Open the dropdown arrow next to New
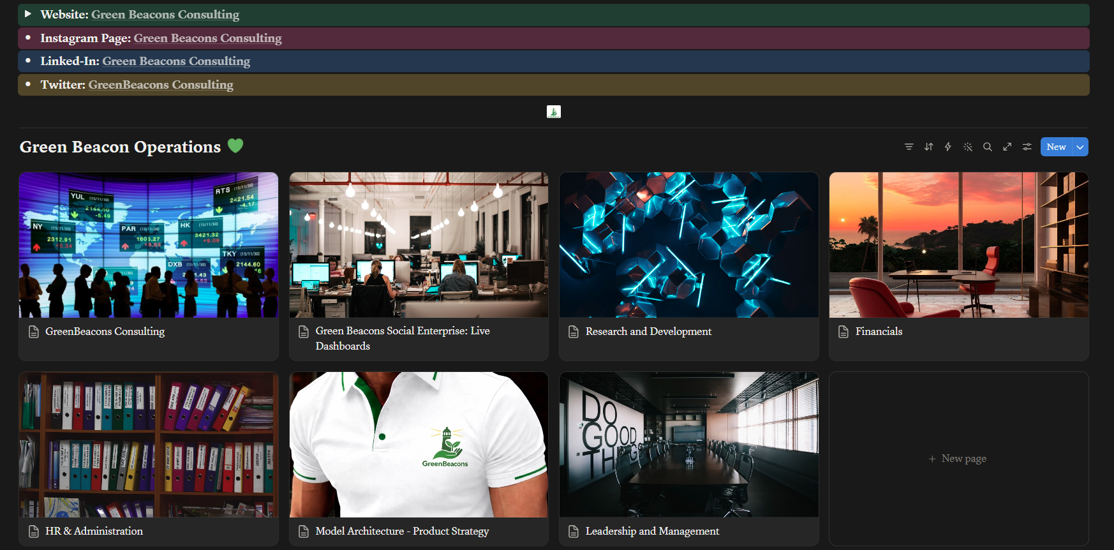Viewport: 1114px width, 550px height. click(x=1080, y=147)
